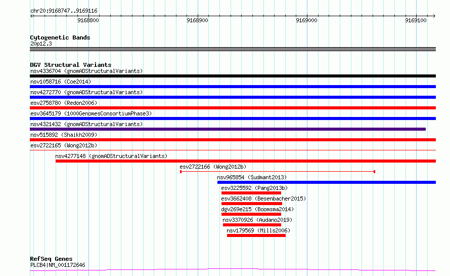450x276 pixels.
Task: Open the nsv179569 (Mills2006) label
Action: pos(258,230)
